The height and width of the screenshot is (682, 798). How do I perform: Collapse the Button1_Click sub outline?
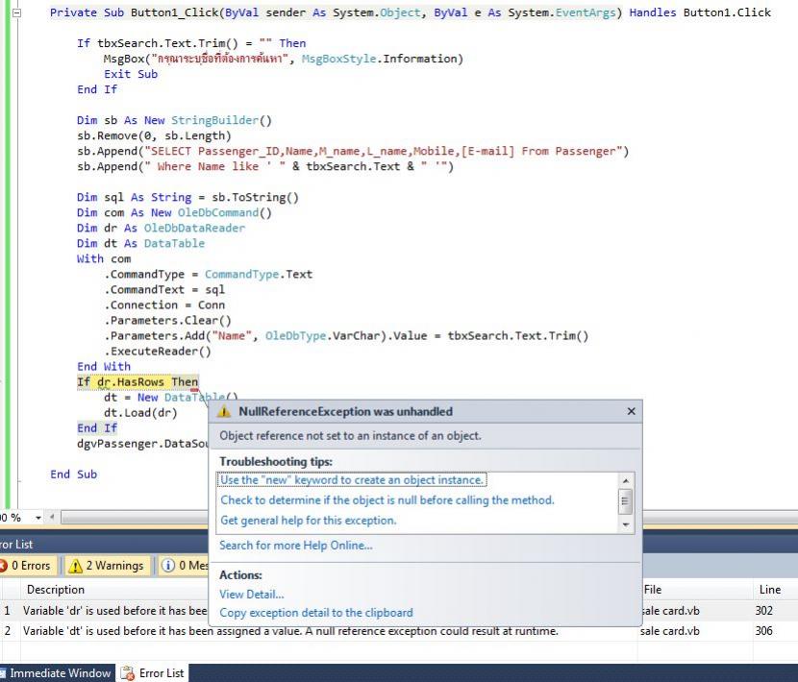(x=15, y=13)
